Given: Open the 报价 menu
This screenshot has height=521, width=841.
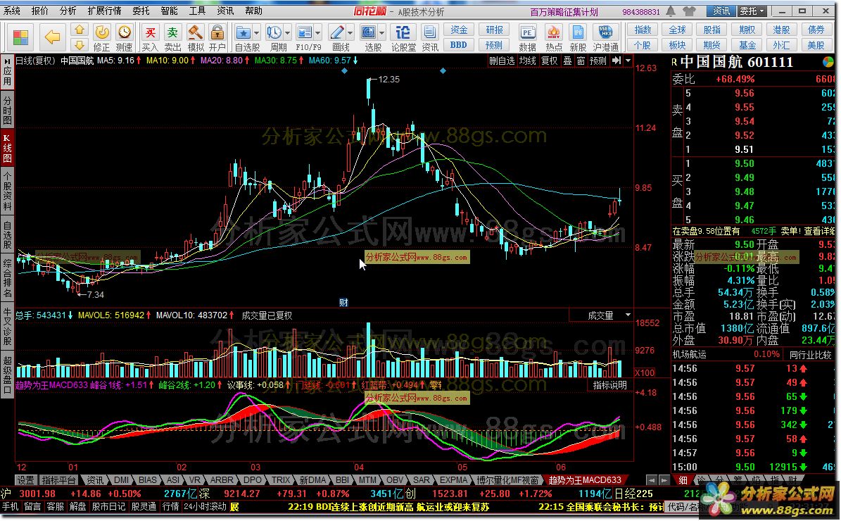Looking at the screenshot, I should (39, 11).
